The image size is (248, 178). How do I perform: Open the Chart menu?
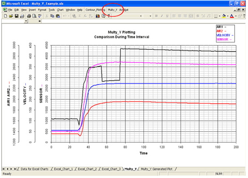[x=60, y=10]
